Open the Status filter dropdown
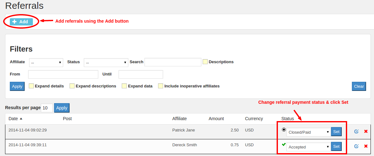 click(106, 63)
